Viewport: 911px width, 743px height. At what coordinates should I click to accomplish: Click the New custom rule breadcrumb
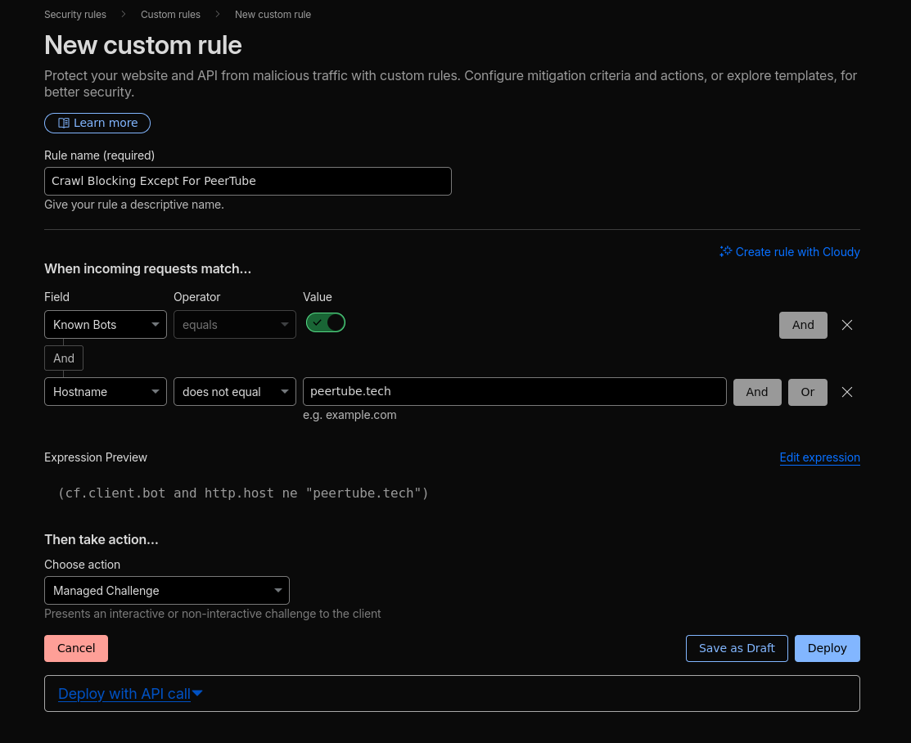tap(273, 15)
